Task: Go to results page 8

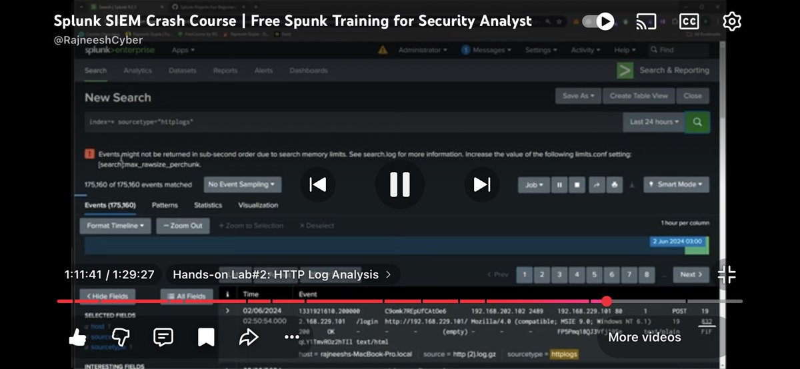Action: point(646,274)
